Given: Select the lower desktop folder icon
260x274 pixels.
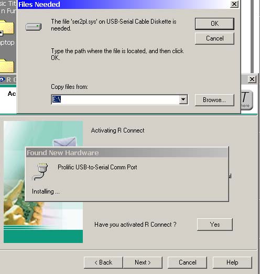Looking at the screenshot, I should click(x=7, y=66).
